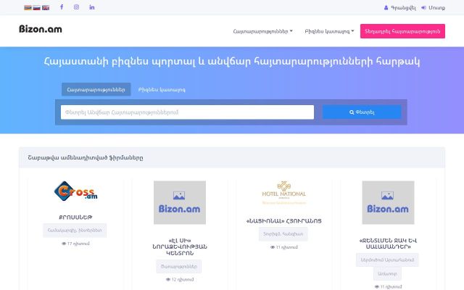Select the Բիզնես կատալոգ search tab
The height and width of the screenshot is (290, 464).
point(162,89)
